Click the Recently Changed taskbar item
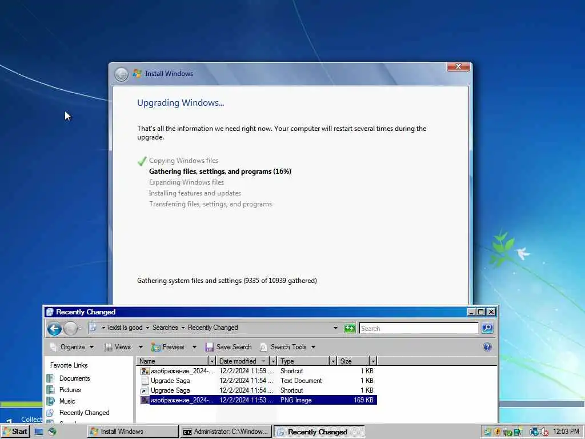The image size is (585, 439). pos(319,432)
